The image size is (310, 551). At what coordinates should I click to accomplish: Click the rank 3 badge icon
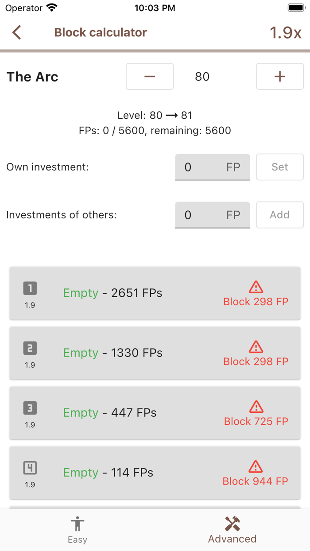coord(30,408)
